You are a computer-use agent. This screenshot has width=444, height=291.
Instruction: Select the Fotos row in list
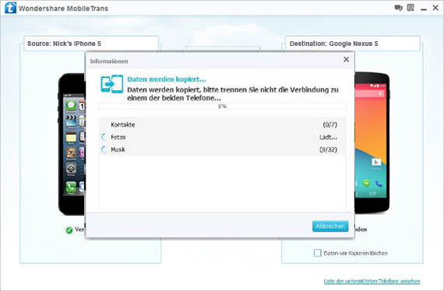point(223,137)
